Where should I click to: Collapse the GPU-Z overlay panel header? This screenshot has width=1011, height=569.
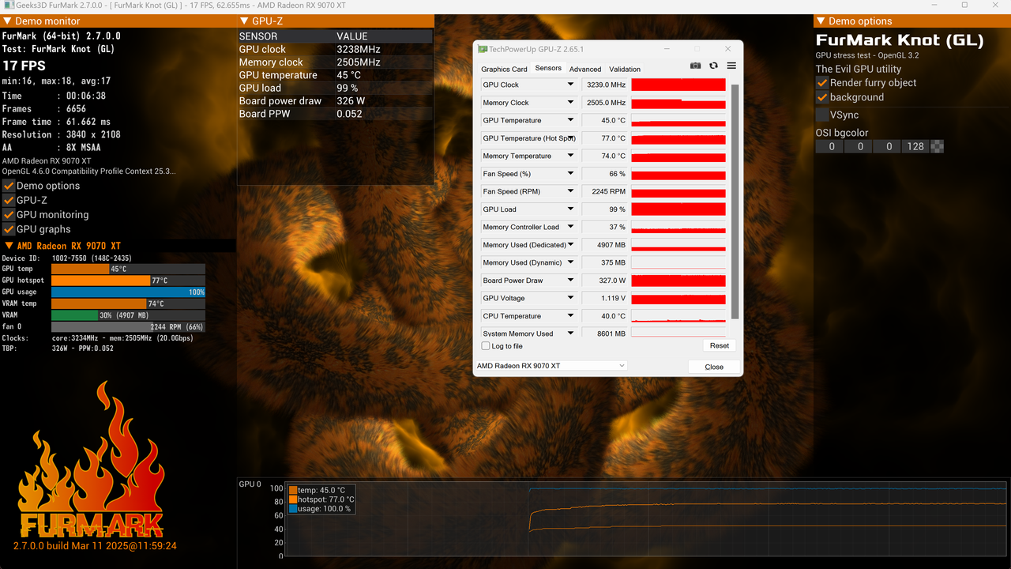click(244, 21)
